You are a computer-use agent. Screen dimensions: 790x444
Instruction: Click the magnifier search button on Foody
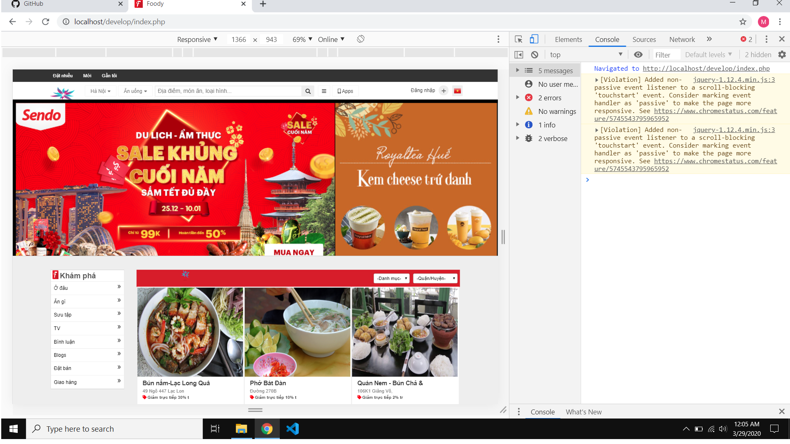(308, 91)
